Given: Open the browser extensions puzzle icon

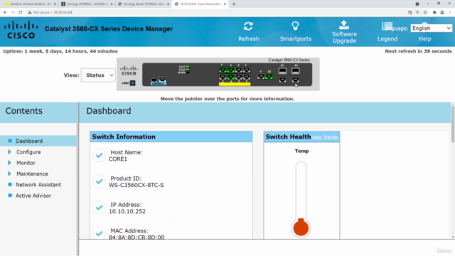Looking at the screenshot, I should (434, 13).
